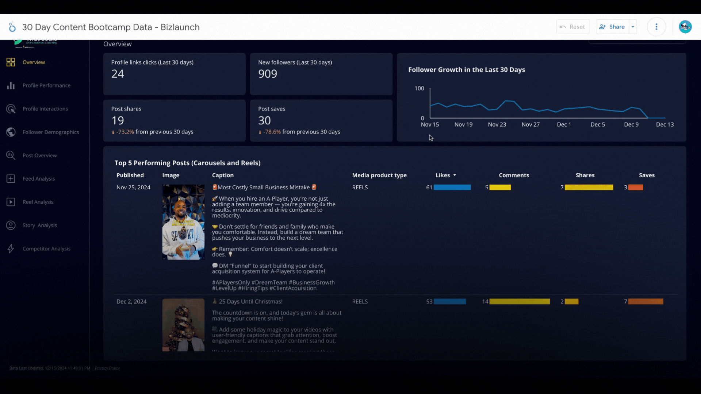Open the Story Analysis page
Screen dimensions: 701x394
pyautogui.click(x=39, y=225)
